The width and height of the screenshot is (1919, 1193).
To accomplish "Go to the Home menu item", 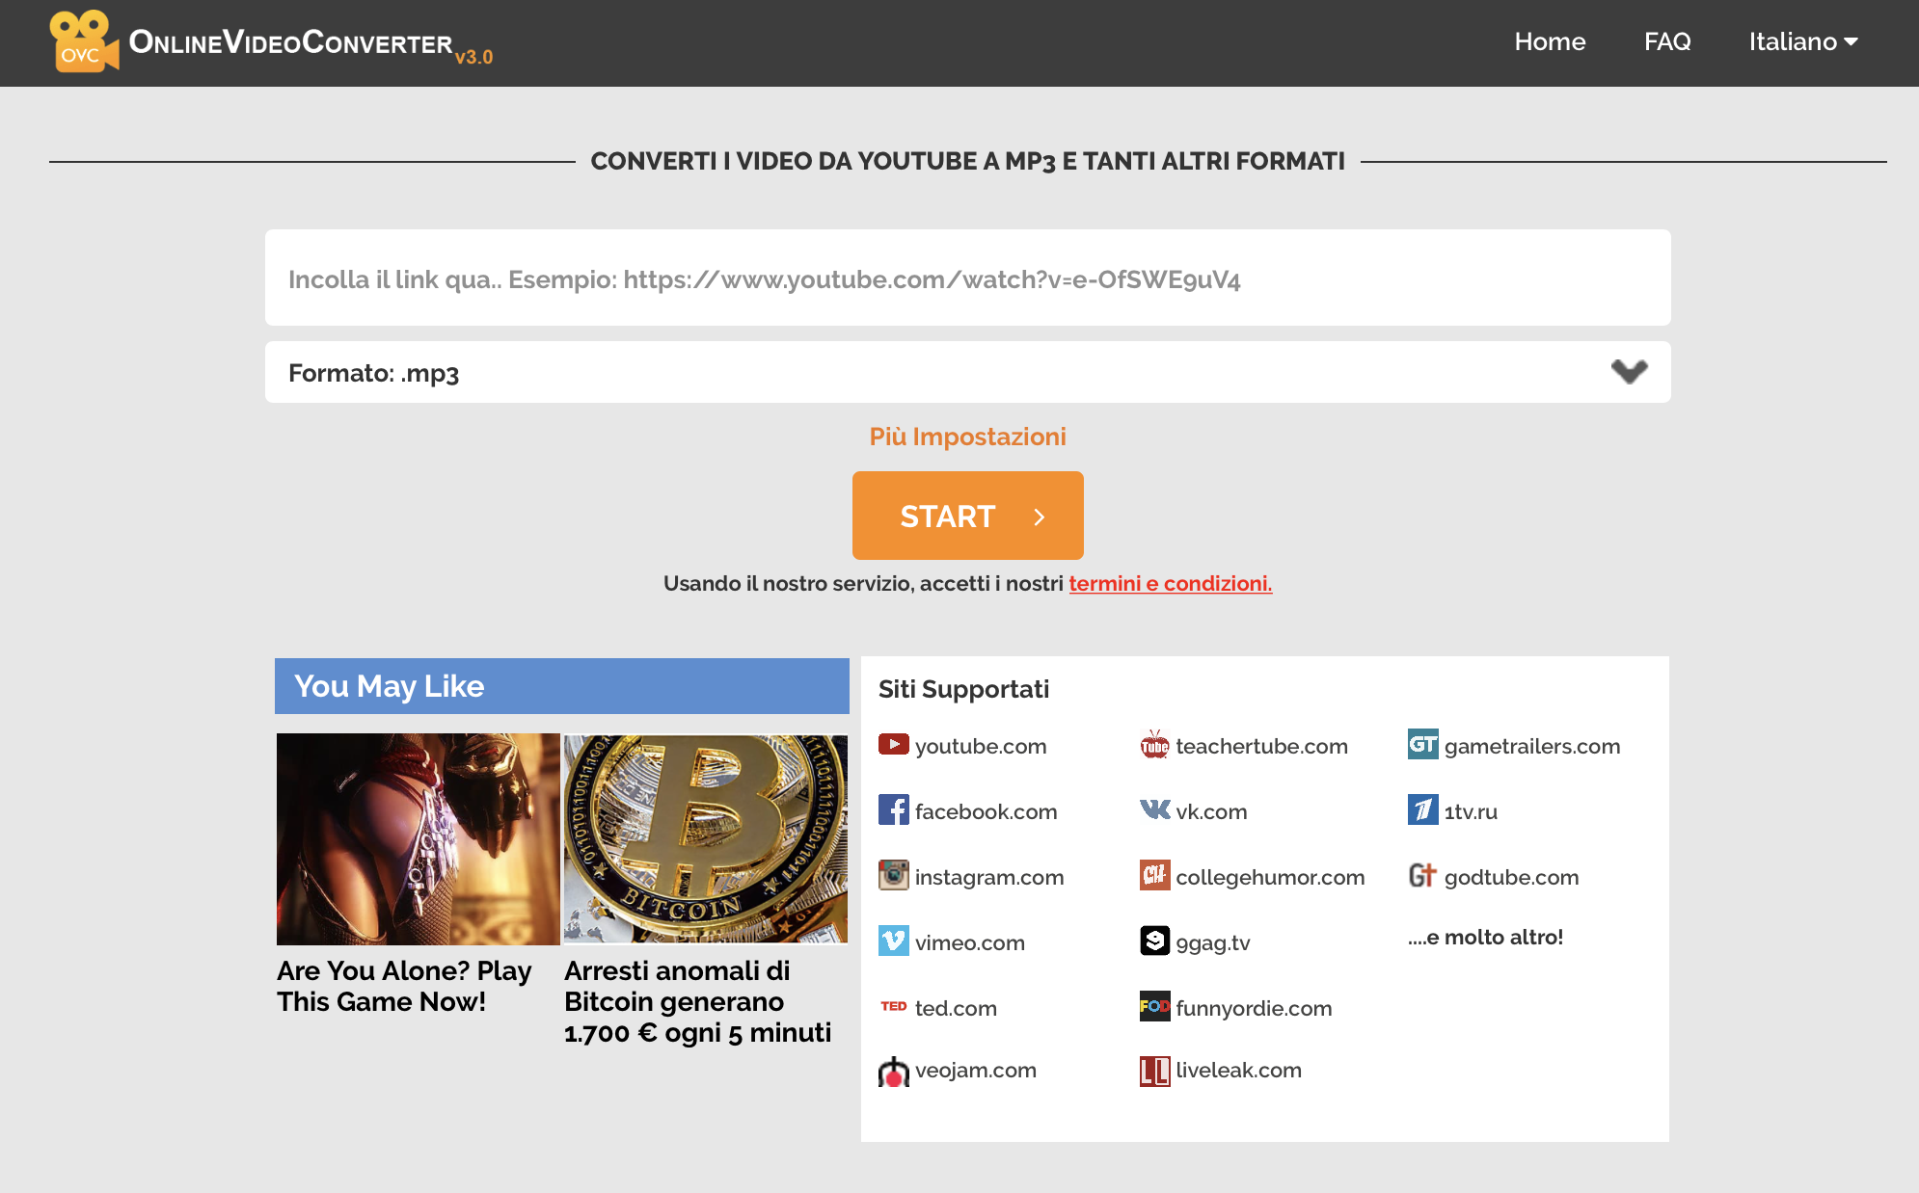I will (1549, 41).
